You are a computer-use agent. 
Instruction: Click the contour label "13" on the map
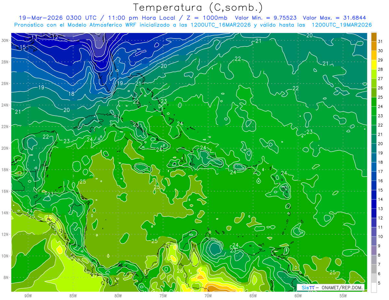click(34, 38)
